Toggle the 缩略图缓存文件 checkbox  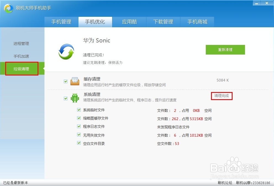point(79,118)
